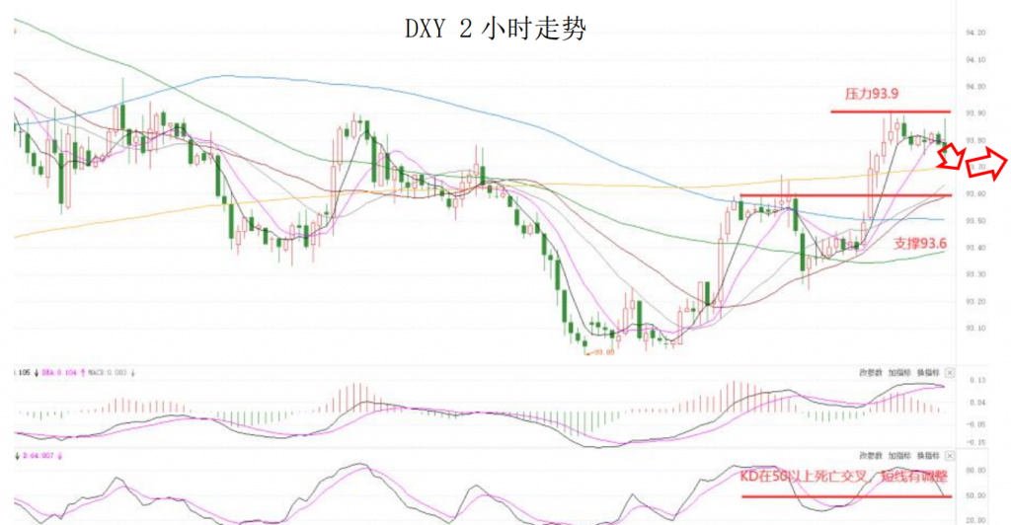Click the 94.00 price axis label
Screen dimensions: 1011x525
click(x=975, y=86)
